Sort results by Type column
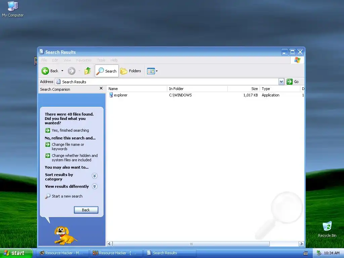344x258 pixels. [x=280, y=89]
